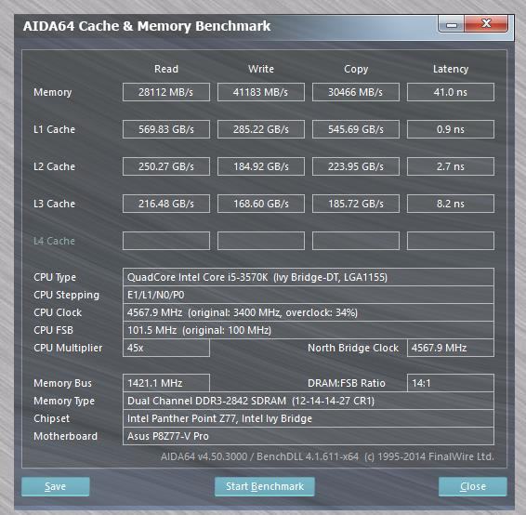Select Memory Copy value 30466 MB/s
526x515 pixels.
tap(356, 92)
